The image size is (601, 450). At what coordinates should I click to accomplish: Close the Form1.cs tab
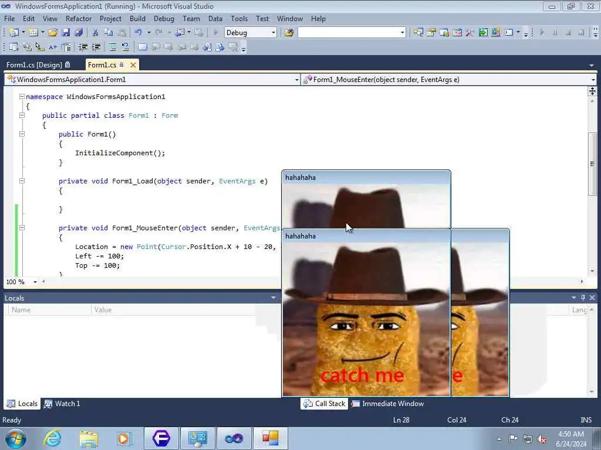click(x=133, y=65)
